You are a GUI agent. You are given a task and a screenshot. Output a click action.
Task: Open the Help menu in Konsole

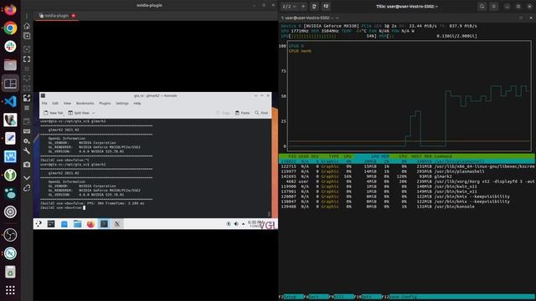coord(137,103)
